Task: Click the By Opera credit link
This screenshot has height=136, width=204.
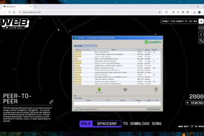Action: pos(199,127)
